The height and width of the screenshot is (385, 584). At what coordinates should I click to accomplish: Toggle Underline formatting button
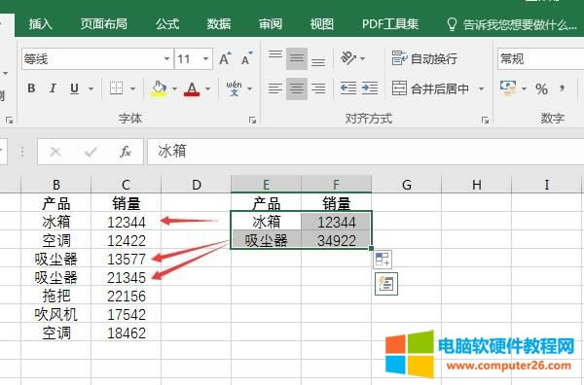(74, 88)
